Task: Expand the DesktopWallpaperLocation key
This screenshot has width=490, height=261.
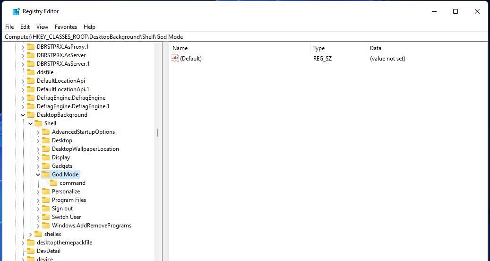Action: pos(38,149)
